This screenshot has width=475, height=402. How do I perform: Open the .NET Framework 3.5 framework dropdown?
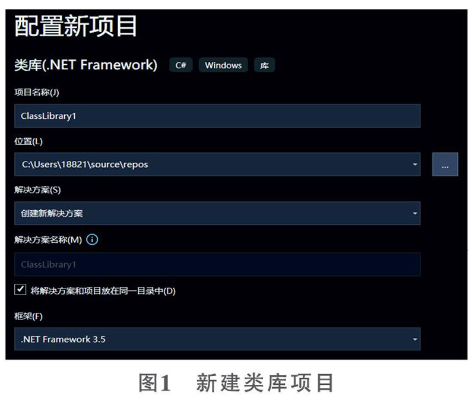coord(217,339)
